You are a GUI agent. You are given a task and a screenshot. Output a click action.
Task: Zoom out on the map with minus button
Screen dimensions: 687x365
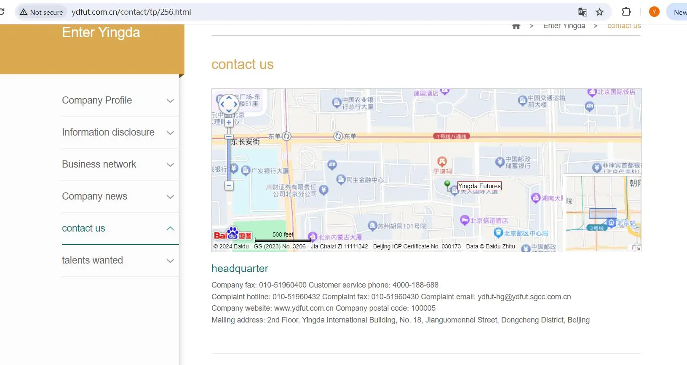[x=229, y=185]
